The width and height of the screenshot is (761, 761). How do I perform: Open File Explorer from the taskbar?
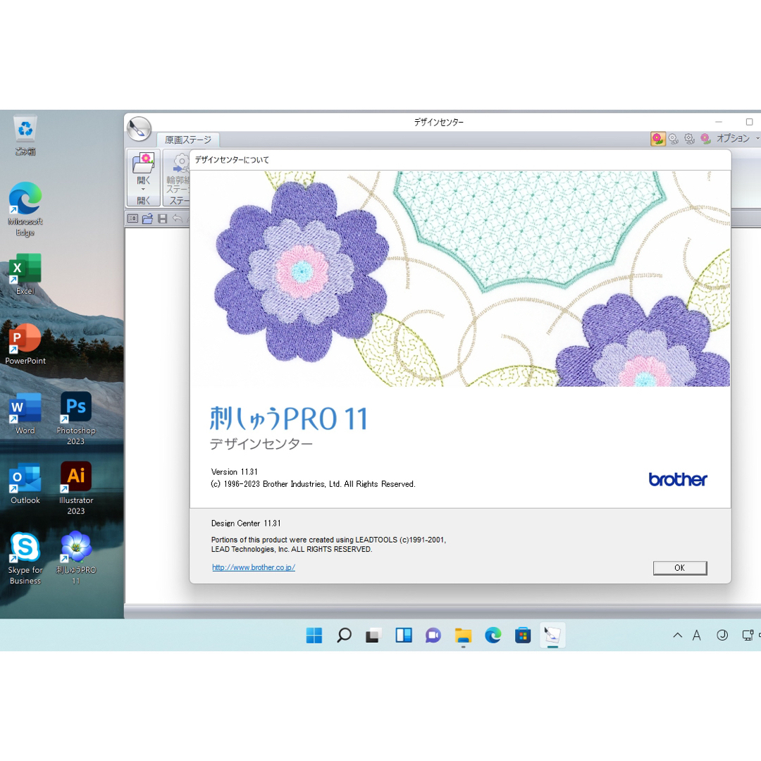tap(464, 635)
